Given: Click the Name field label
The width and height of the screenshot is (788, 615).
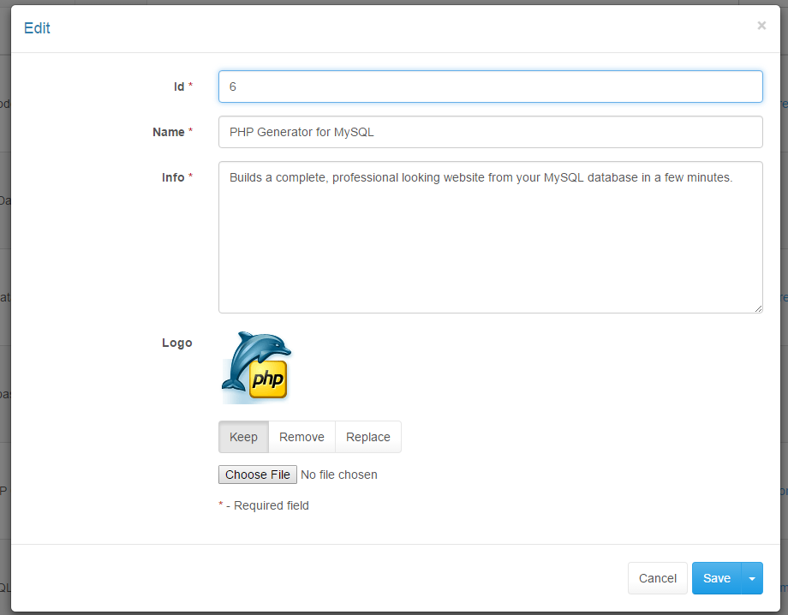Looking at the screenshot, I should click(x=169, y=132).
